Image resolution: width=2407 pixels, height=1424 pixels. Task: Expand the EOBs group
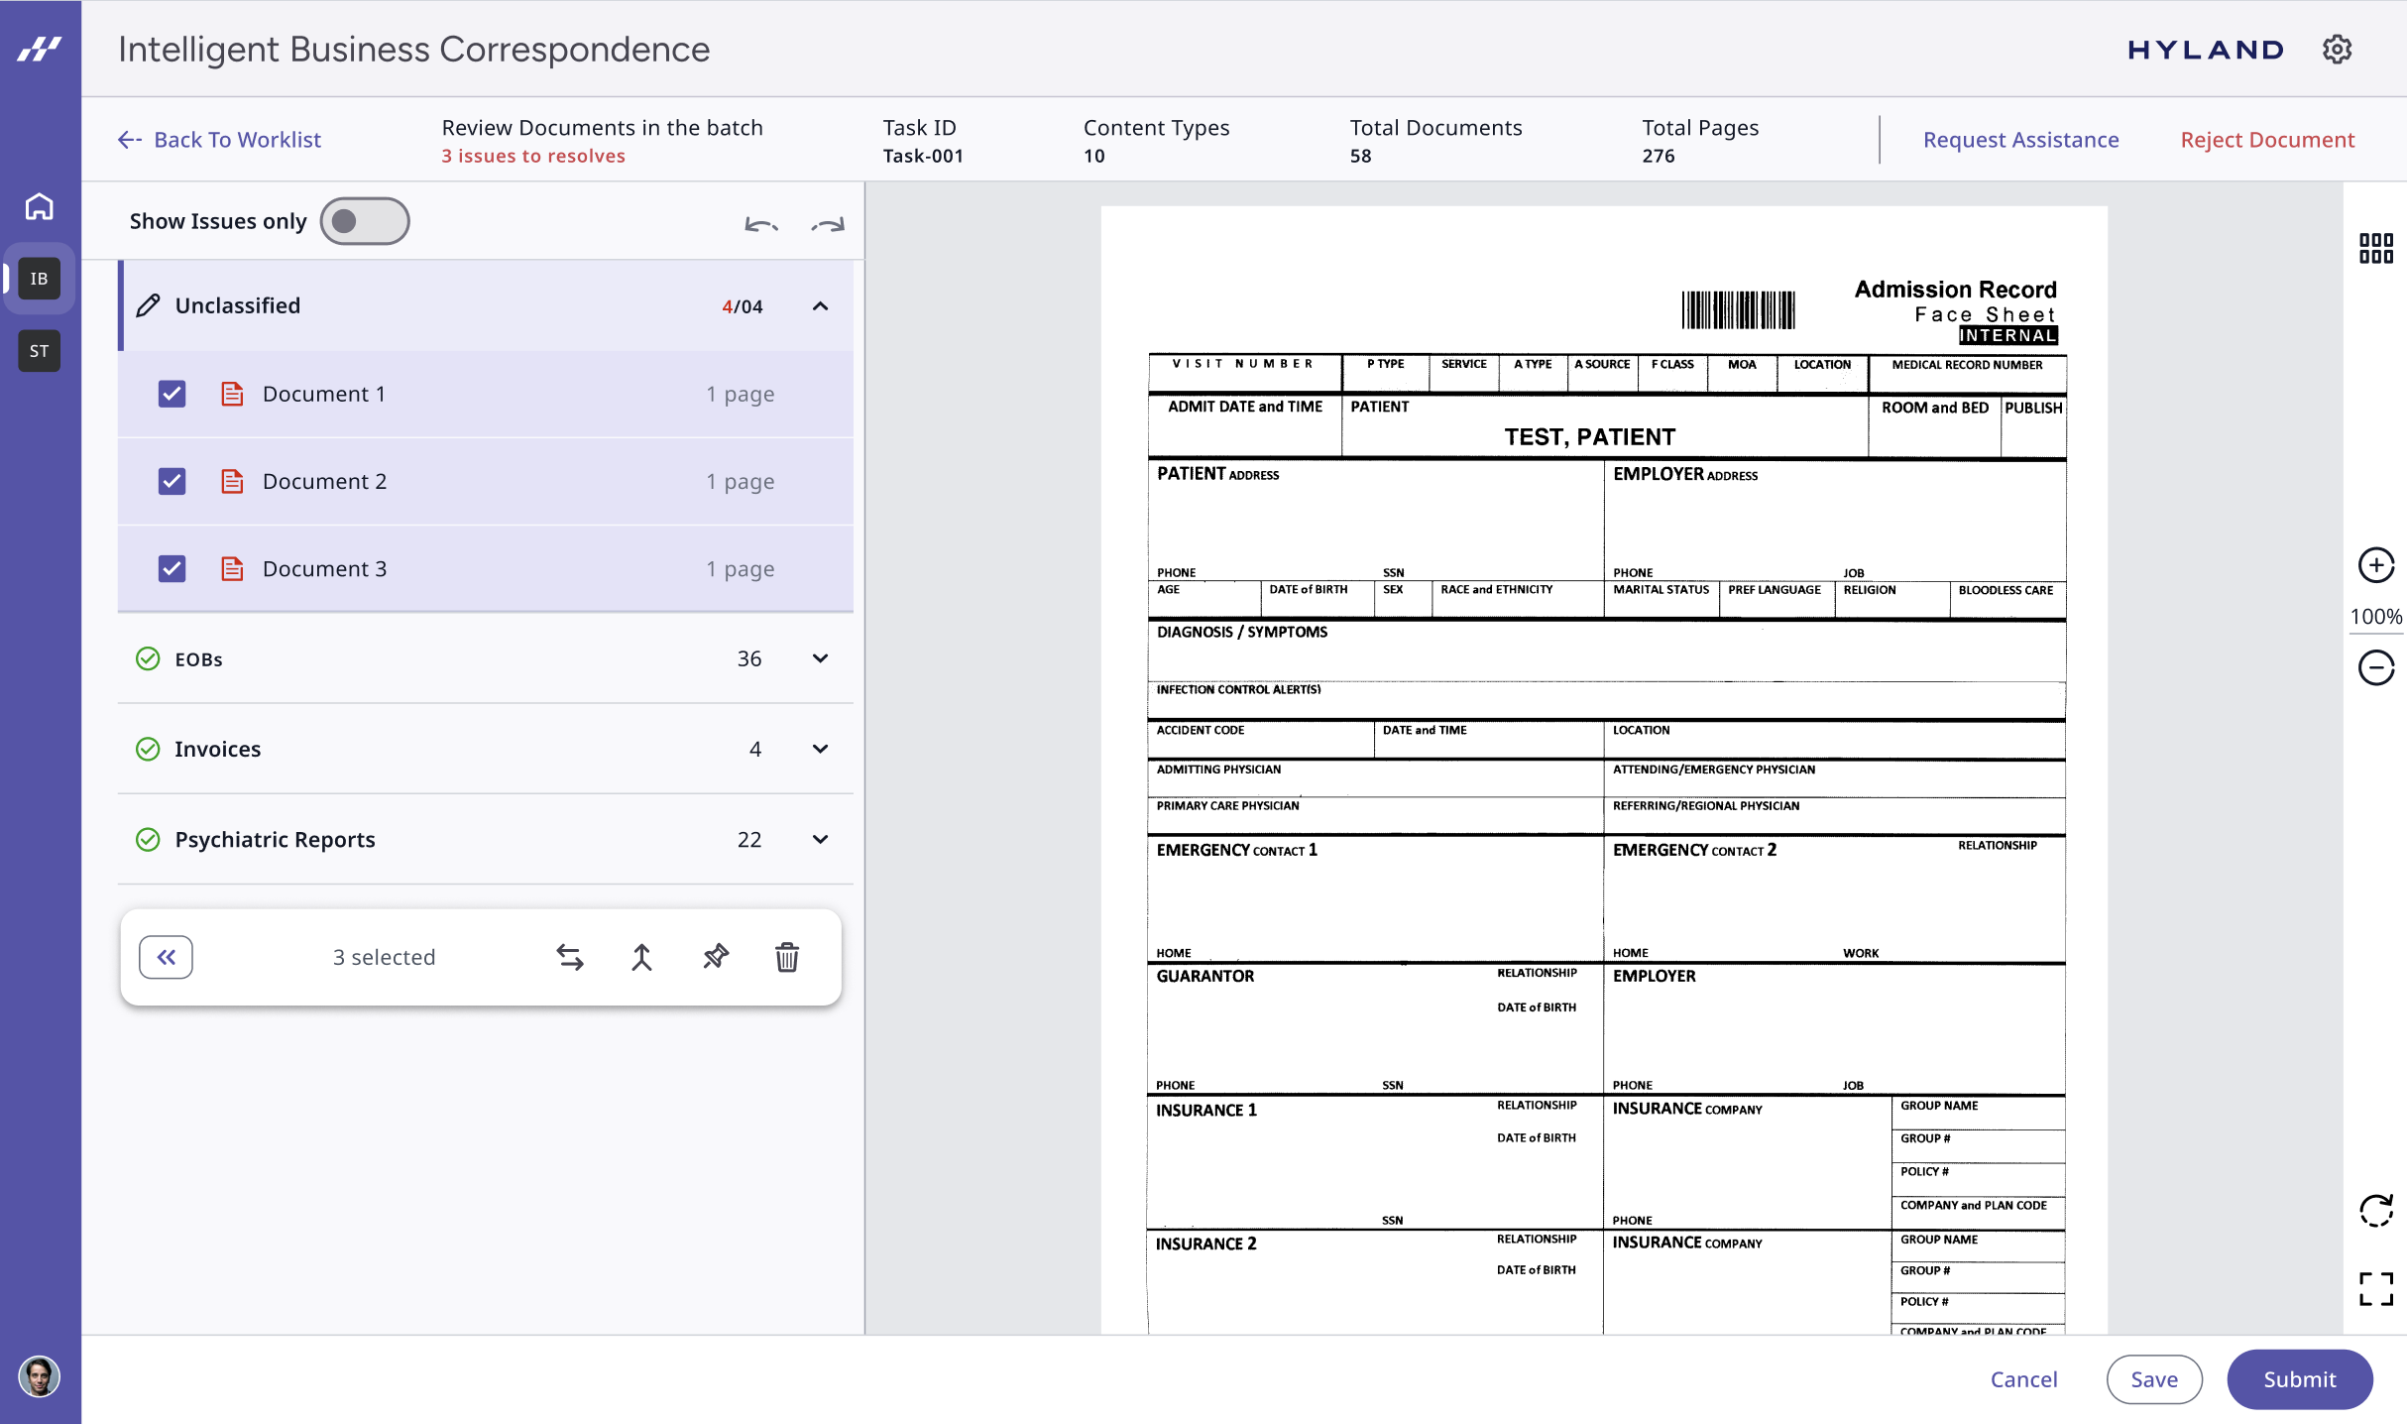pos(820,658)
